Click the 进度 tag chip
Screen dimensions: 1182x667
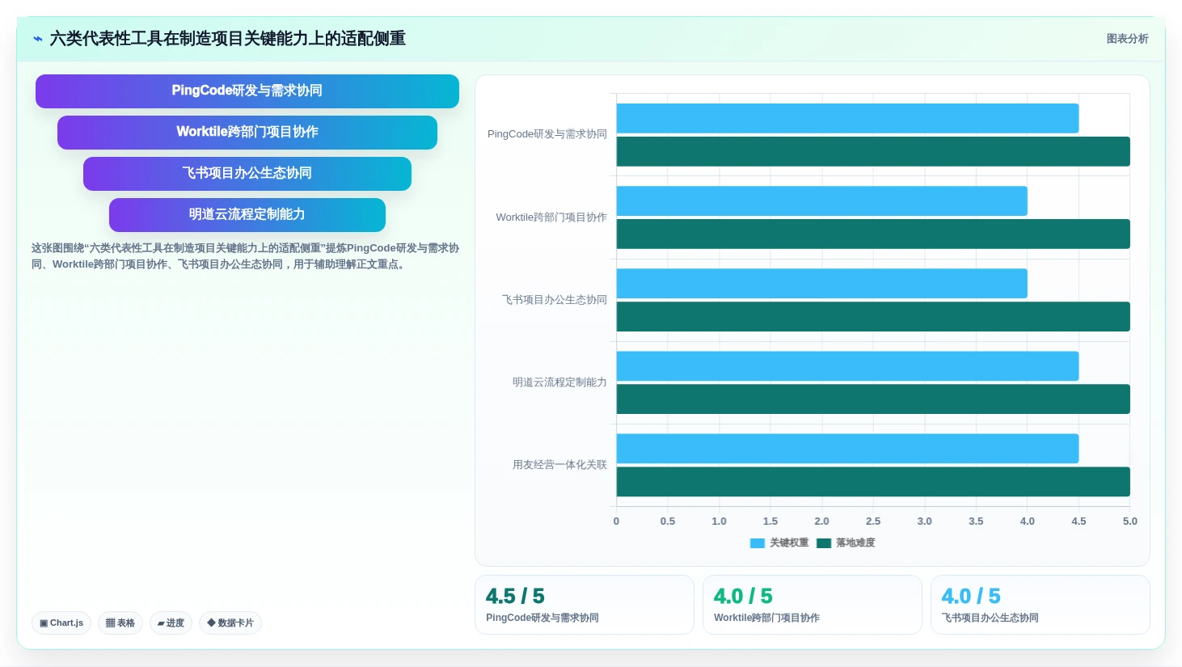click(171, 623)
